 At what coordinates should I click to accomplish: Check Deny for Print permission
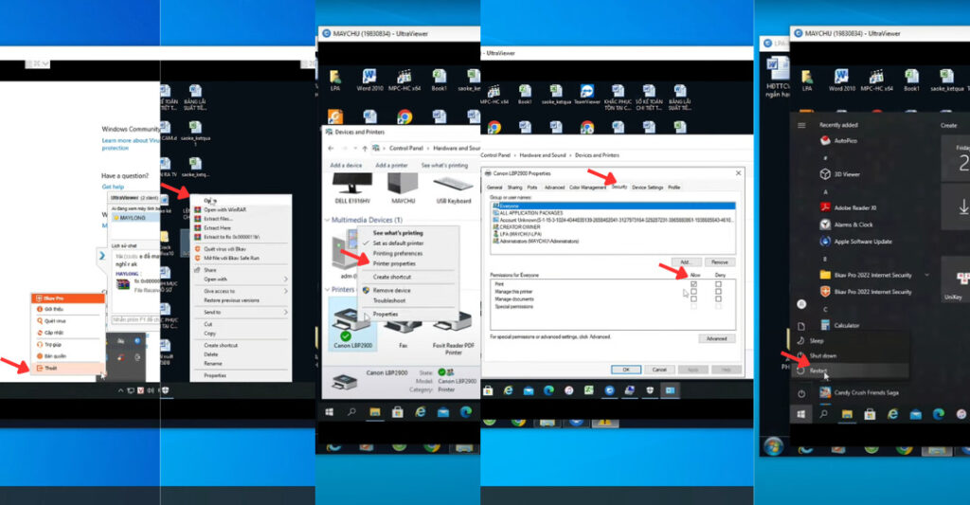pos(718,284)
